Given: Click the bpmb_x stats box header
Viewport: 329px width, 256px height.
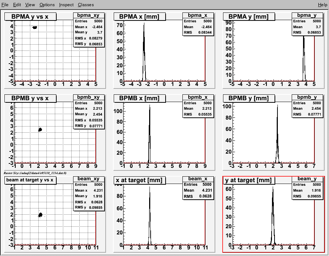Looking at the screenshot, I should [198, 97].
